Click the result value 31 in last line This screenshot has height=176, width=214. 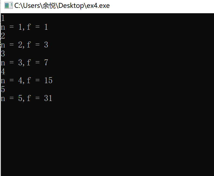(48, 98)
